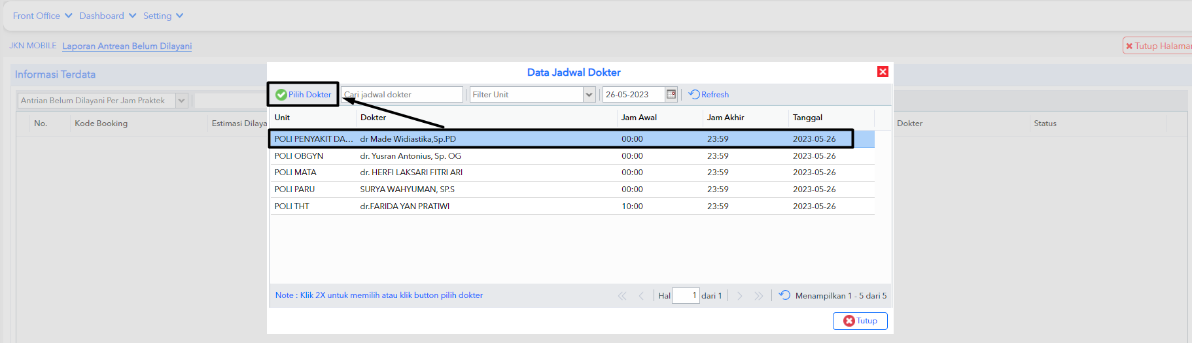Click the JKN MOBILE breadcrumb label
This screenshot has width=1192, height=343.
33,46
